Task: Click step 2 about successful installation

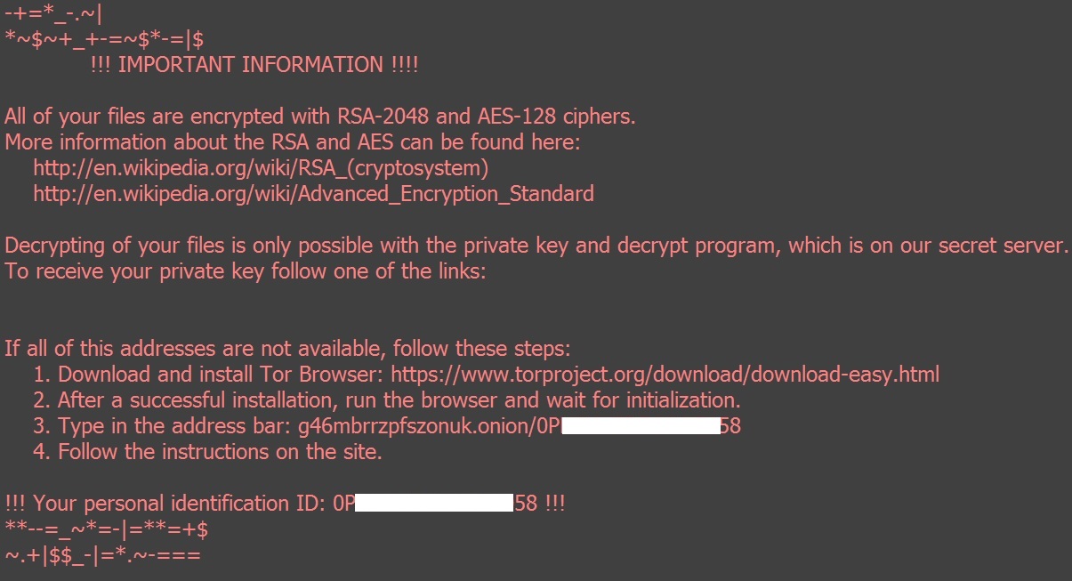Action: click(x=399, y=400)
